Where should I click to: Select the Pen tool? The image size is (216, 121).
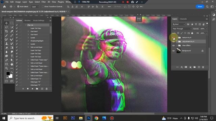pyautogui.click(x=6, y=60)
